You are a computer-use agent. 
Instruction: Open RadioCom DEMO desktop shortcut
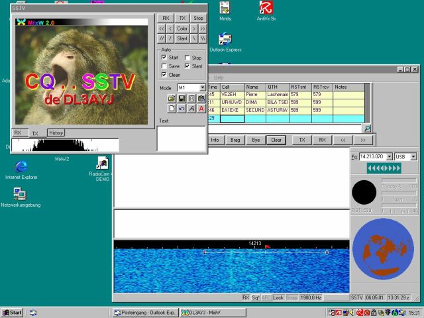tap(101, 169)
